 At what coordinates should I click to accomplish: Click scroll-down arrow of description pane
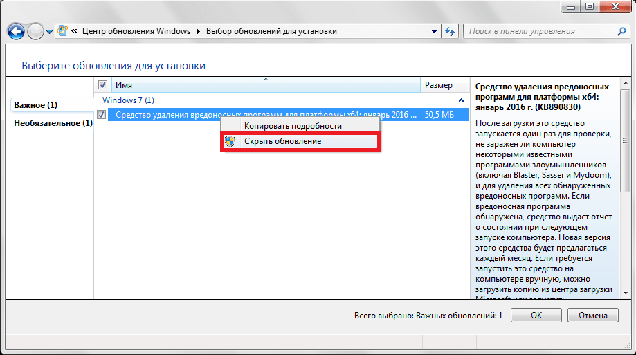(625, 293)
